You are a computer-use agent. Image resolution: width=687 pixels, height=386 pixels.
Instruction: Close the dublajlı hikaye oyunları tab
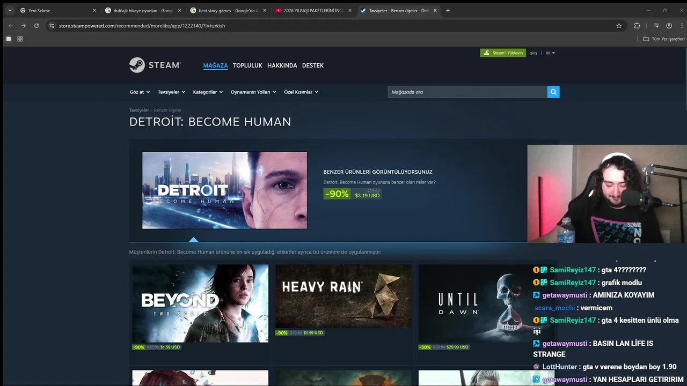pos(179,10)
